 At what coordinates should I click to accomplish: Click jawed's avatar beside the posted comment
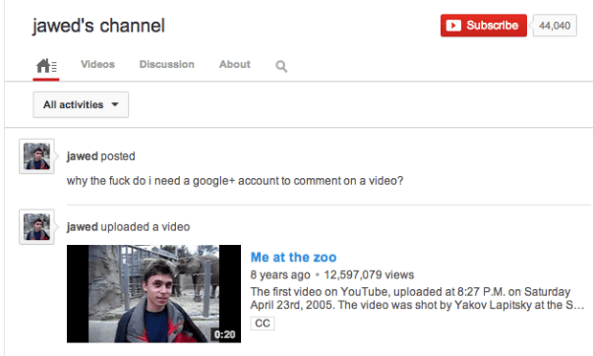[x=36, y=156]
